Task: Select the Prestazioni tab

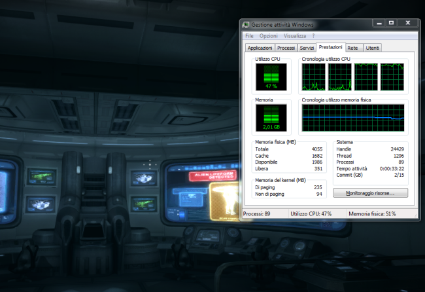Action: coord(331,47)
